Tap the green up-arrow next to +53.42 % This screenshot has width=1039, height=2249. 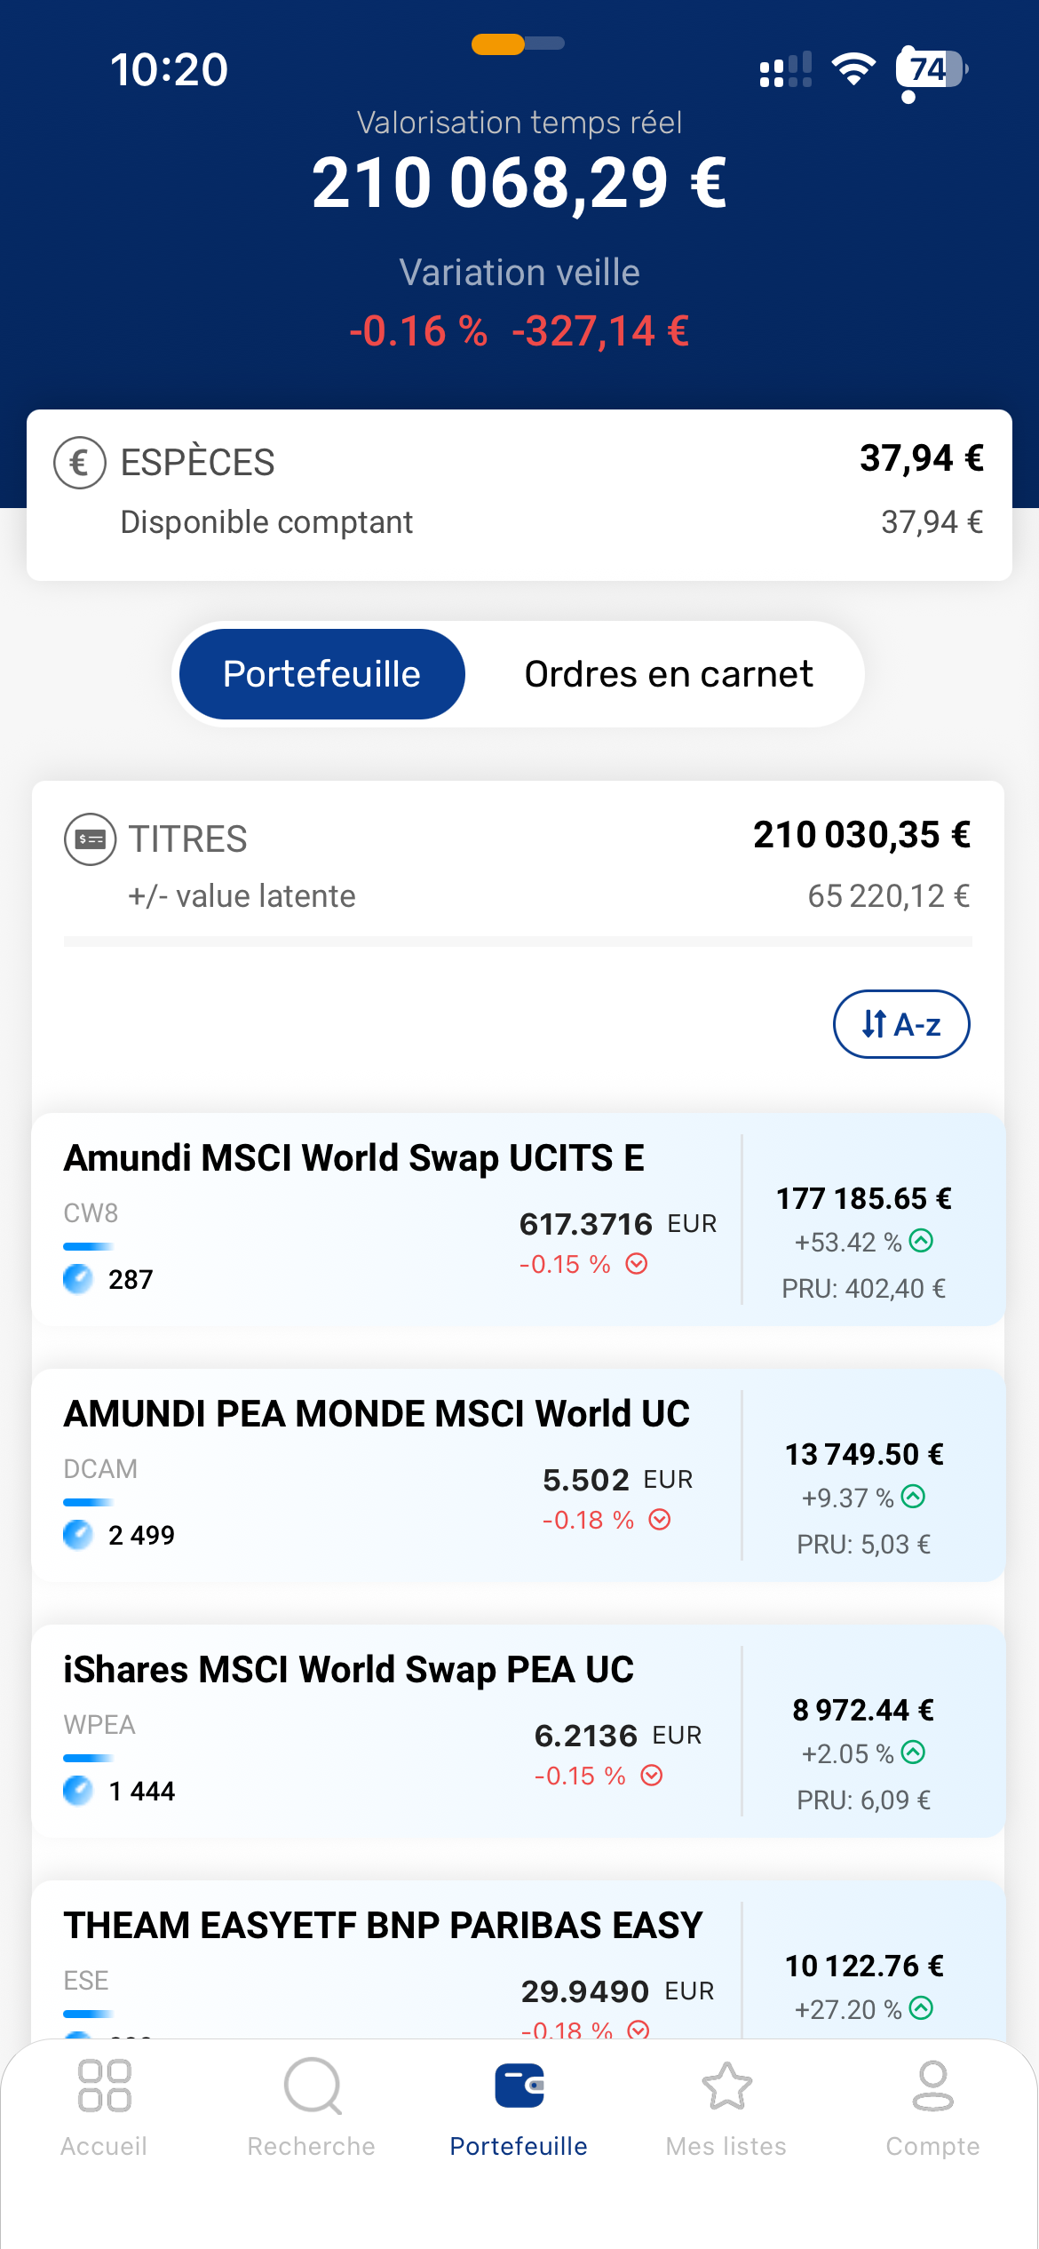pyautogui.click(x=922, y=1241)
